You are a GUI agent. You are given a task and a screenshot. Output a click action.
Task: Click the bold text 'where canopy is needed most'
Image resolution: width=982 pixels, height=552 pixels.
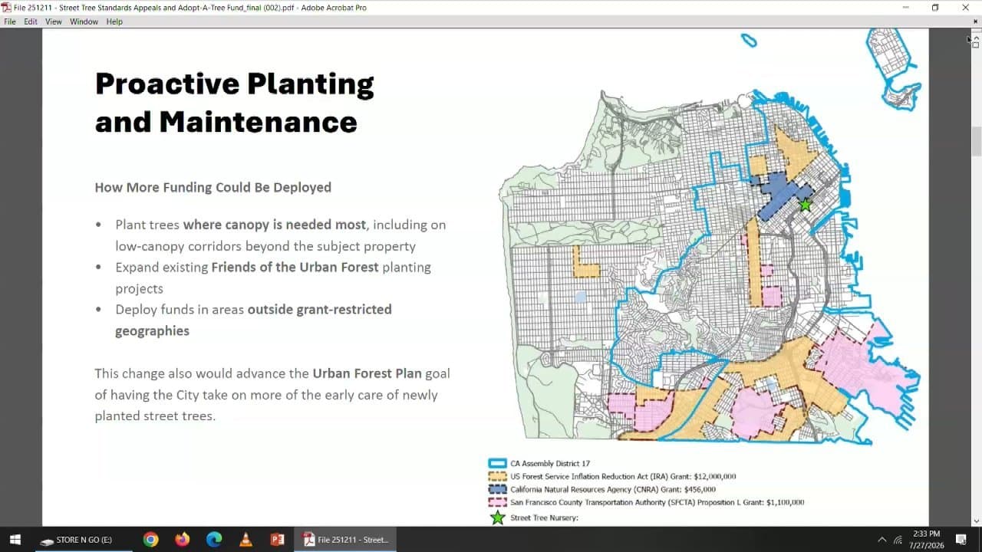coord(275,225)
